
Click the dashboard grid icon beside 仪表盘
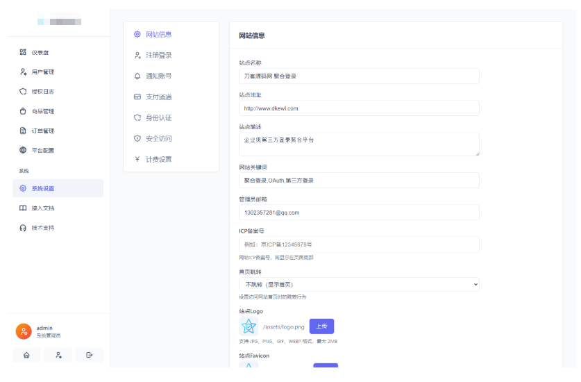tap(23, 52)
